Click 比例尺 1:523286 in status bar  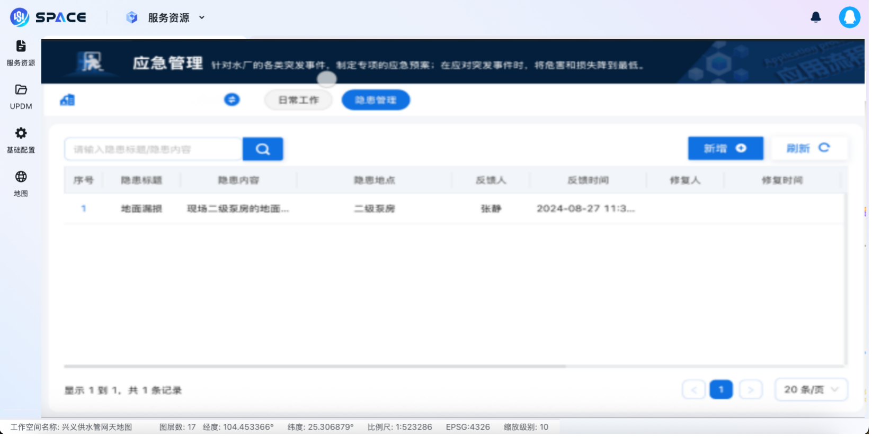tap(400, 427)
